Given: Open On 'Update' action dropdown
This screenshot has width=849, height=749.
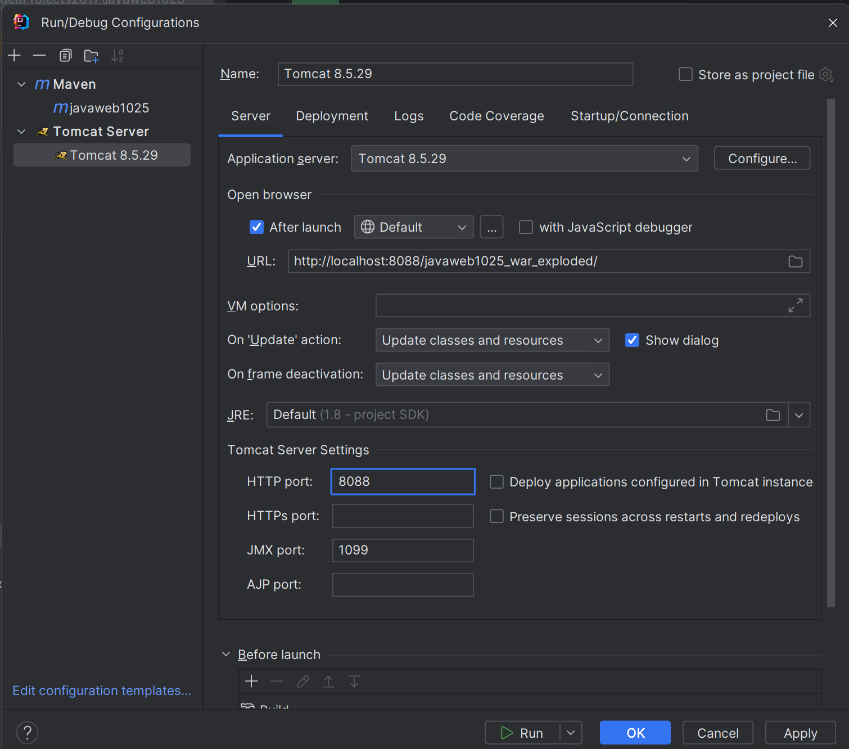Looking at the screenshot, I should click(x=493, y=340).
